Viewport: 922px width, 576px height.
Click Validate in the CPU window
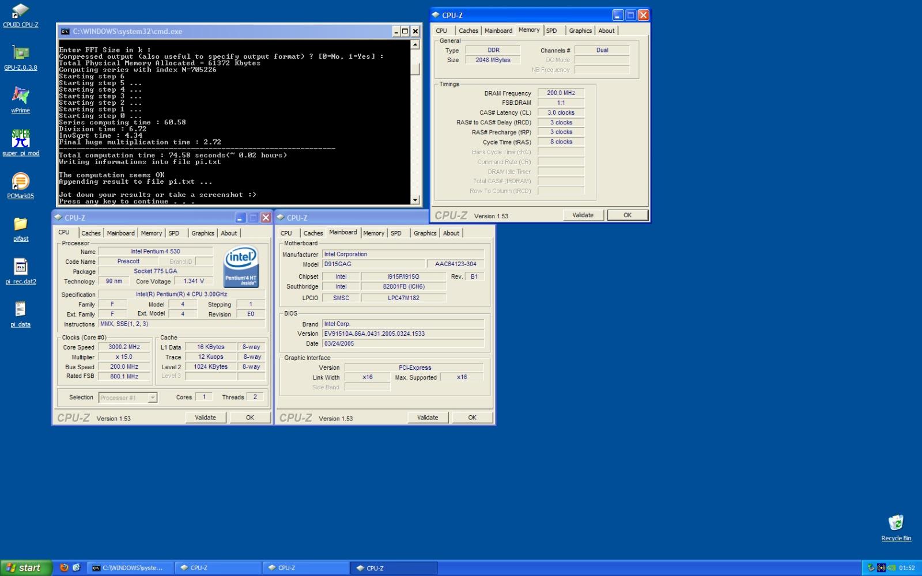tap(206, 418)
